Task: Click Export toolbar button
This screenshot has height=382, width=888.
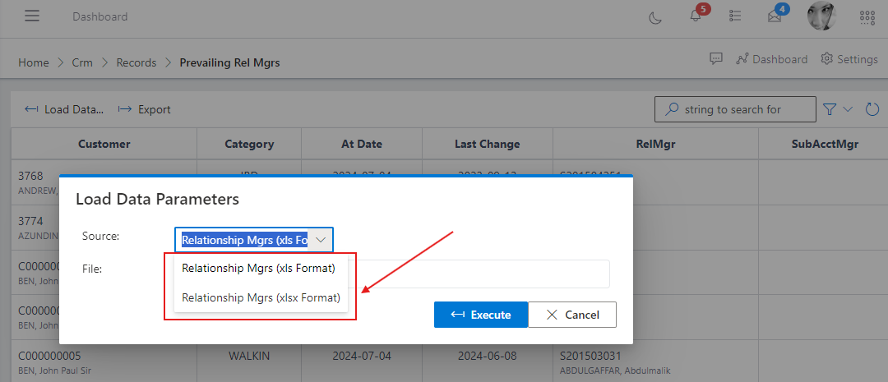Action: click(144, 110)
